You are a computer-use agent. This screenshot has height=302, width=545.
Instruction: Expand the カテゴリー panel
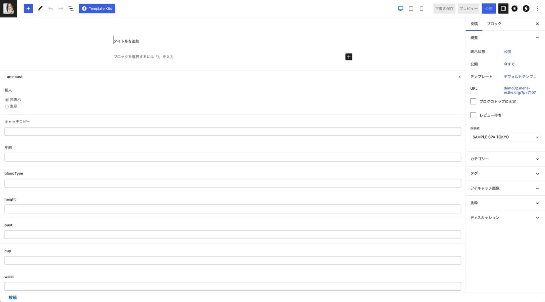pos(505,159)
